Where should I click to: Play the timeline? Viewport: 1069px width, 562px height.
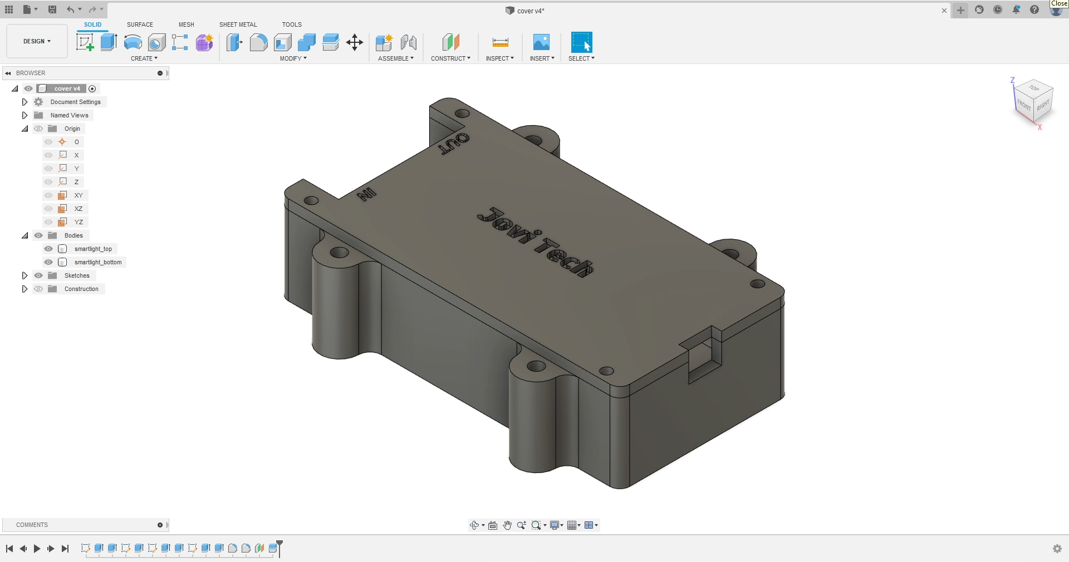pyautogui.click(x=37, y=549)
